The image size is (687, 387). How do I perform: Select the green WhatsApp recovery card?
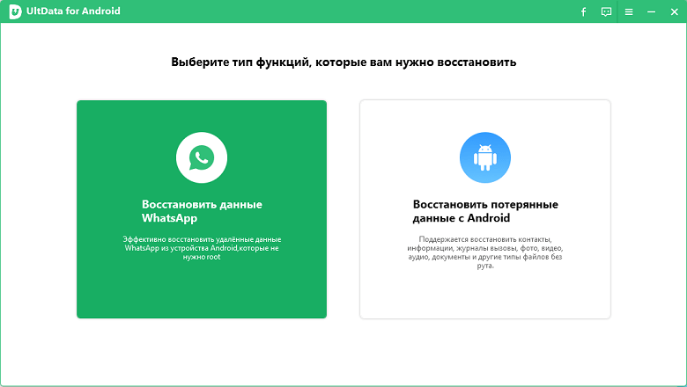point(202,209)
